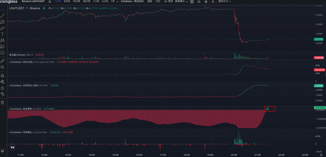Click the 成交量(Volume) SMA 9 legend
The image size is (326, 157).
21,55
